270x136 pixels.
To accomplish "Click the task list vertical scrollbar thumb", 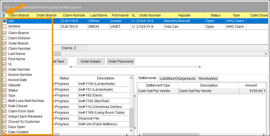I will pos(131,118).
